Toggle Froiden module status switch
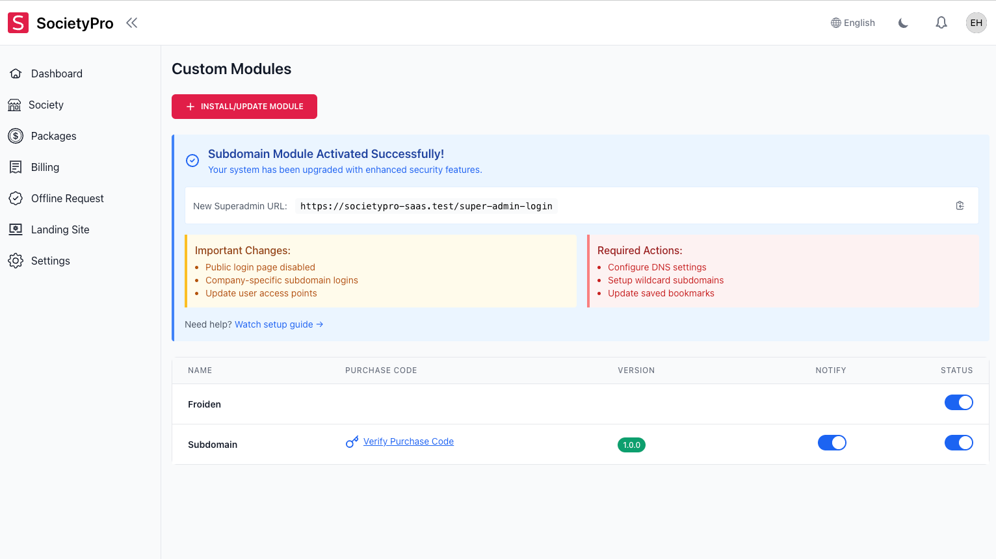The image size is (996, 559). tap(958, 402)
